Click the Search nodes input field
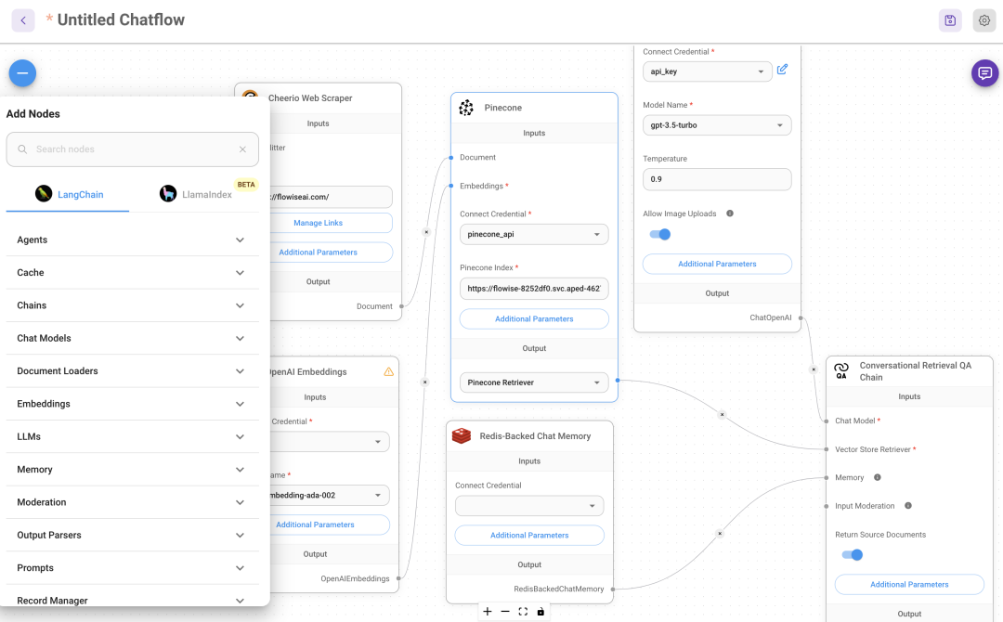This screenshot has width=1003, height=622. tap(132, 149)
